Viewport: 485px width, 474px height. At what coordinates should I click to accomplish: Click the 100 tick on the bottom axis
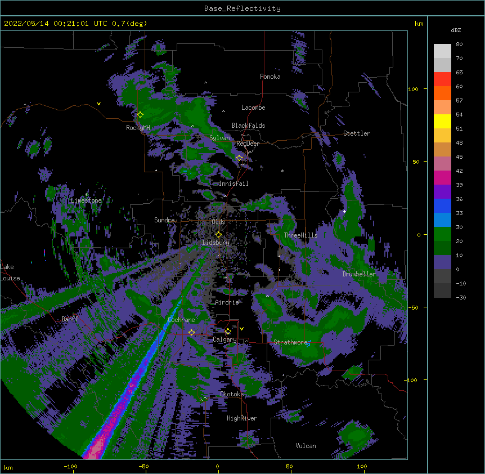[x=362, y=466]
